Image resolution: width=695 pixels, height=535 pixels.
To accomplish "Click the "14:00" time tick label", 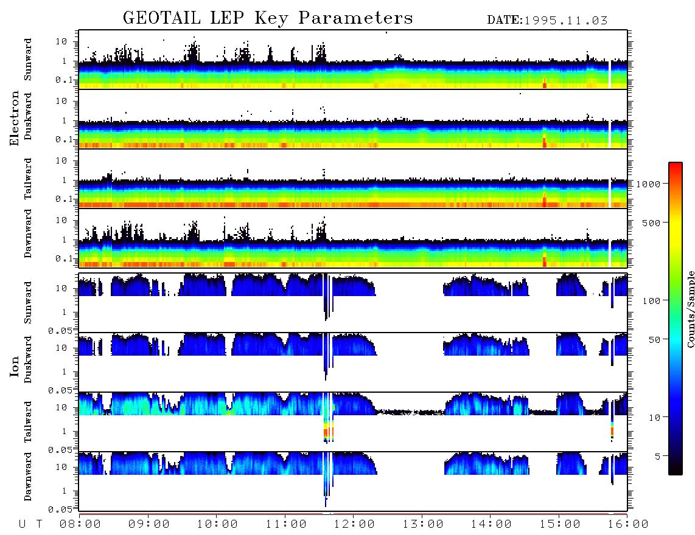I will [x=491, y=524].
